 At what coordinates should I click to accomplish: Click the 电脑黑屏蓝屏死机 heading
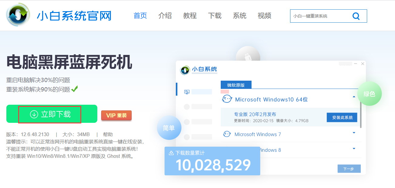(x=69, y=62)
